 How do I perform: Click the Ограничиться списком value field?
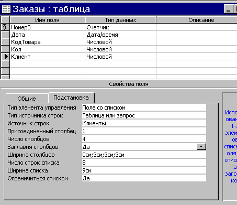click(x=144, y=178)
